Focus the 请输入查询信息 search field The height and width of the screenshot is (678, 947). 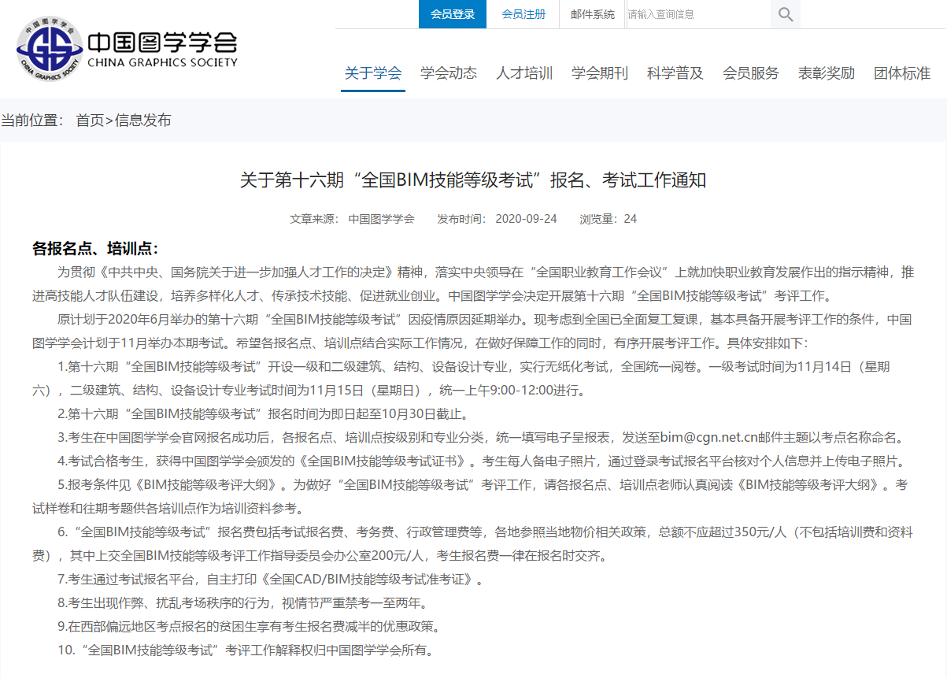tap(698, 14)
